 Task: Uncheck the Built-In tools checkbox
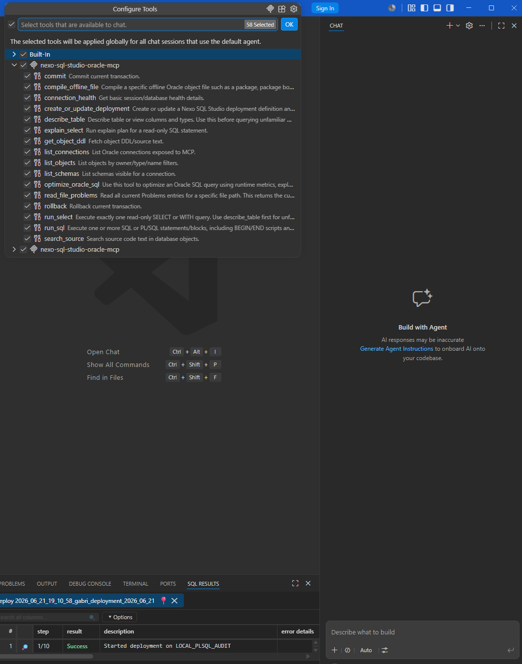point(23,54)
